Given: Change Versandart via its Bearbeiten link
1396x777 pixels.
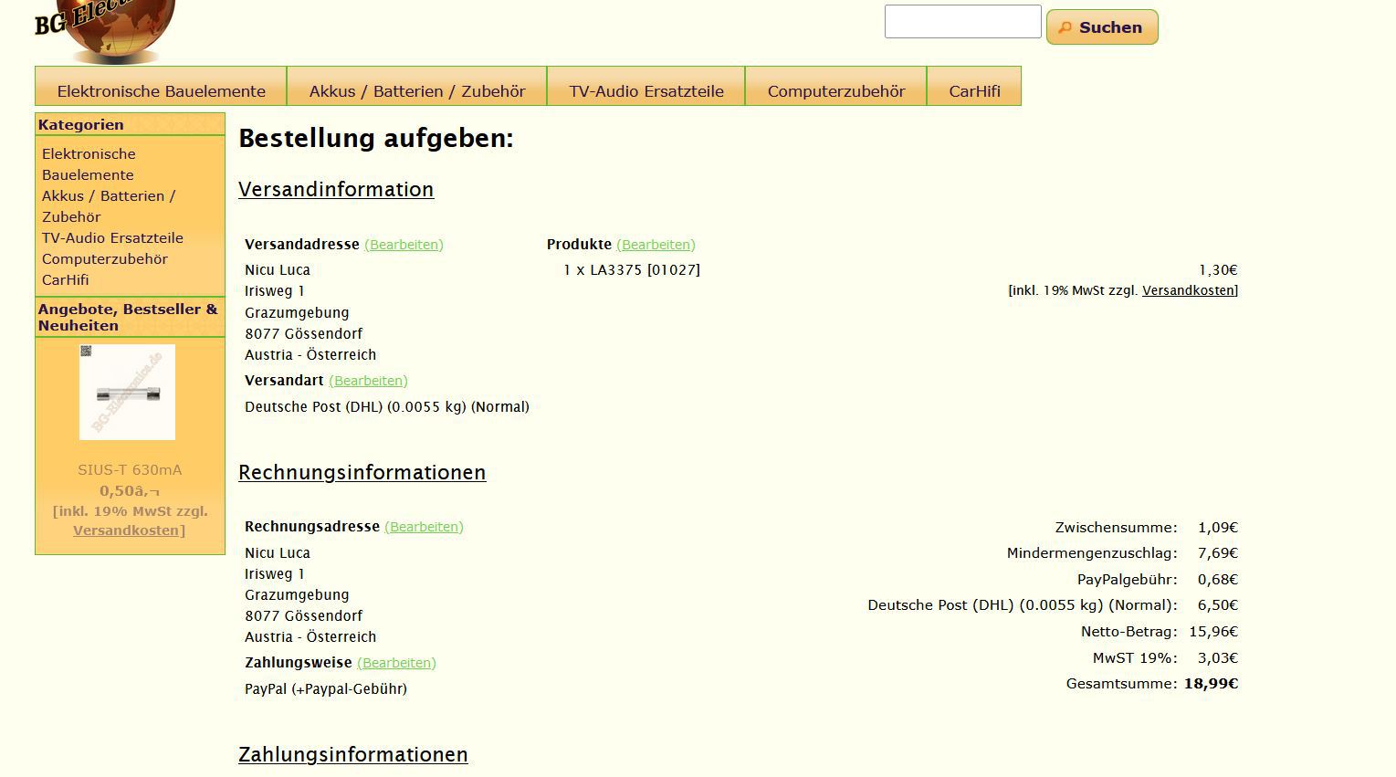Looking at the screenshot, I should 368,381.
